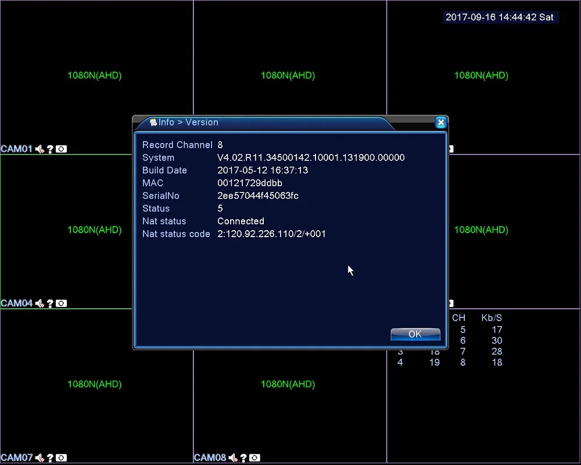Select the CAM08 channel label
The width and height of the screenshot is (581, 465).
tap(210, 457)
